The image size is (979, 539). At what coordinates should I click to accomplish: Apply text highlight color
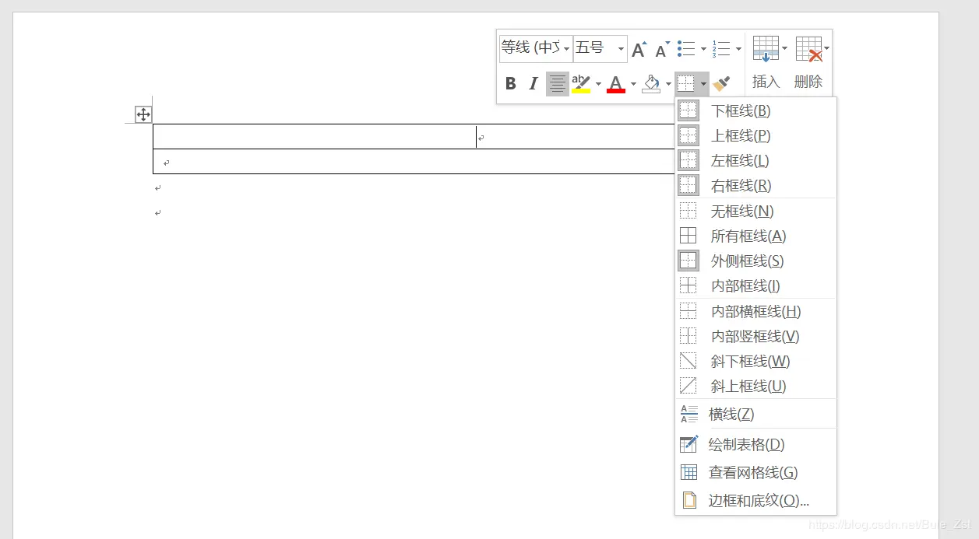coord(580,83)
